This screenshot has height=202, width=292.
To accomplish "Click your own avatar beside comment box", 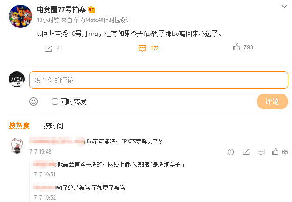I will tap(17, 79).
